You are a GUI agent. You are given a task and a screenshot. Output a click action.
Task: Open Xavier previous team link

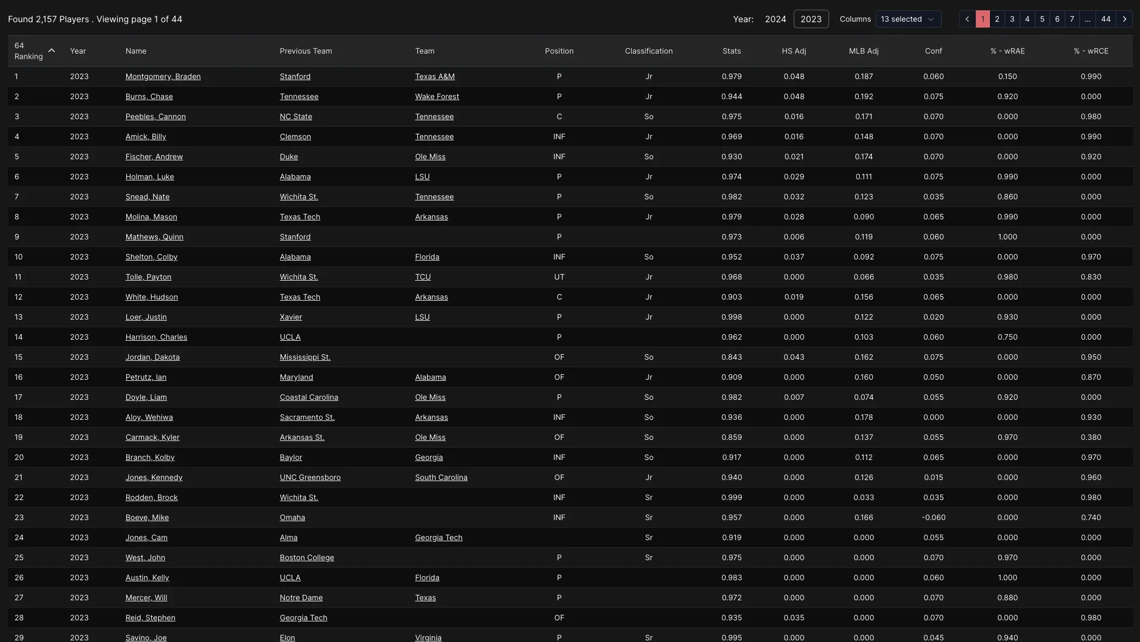point(291,317)
